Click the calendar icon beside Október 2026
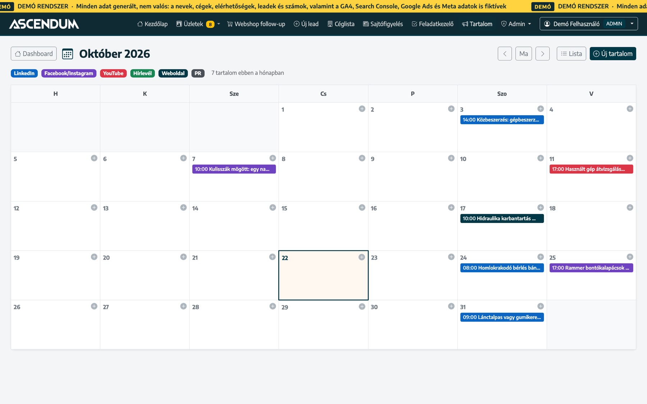The height and width of the screenshot is (404, 647). tap(68, 54)
